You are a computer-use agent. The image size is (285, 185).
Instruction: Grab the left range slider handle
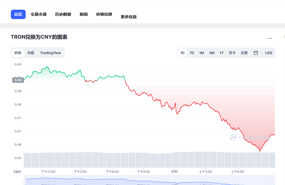24,182
